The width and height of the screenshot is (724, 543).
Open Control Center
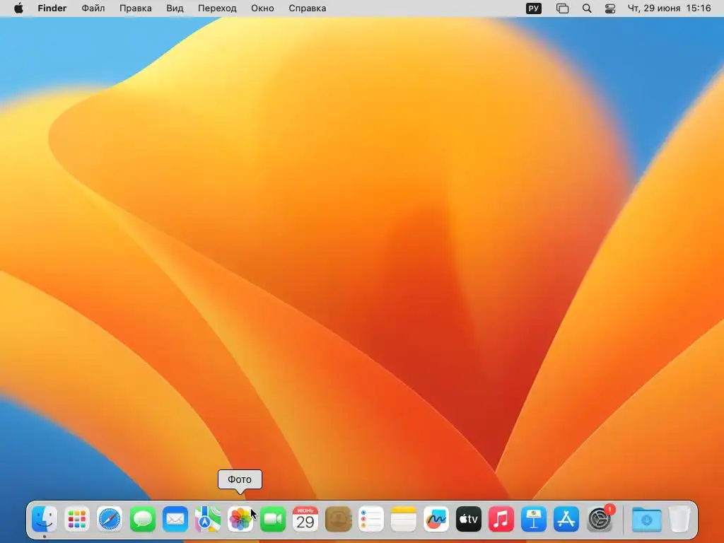(x=610, y=8)
